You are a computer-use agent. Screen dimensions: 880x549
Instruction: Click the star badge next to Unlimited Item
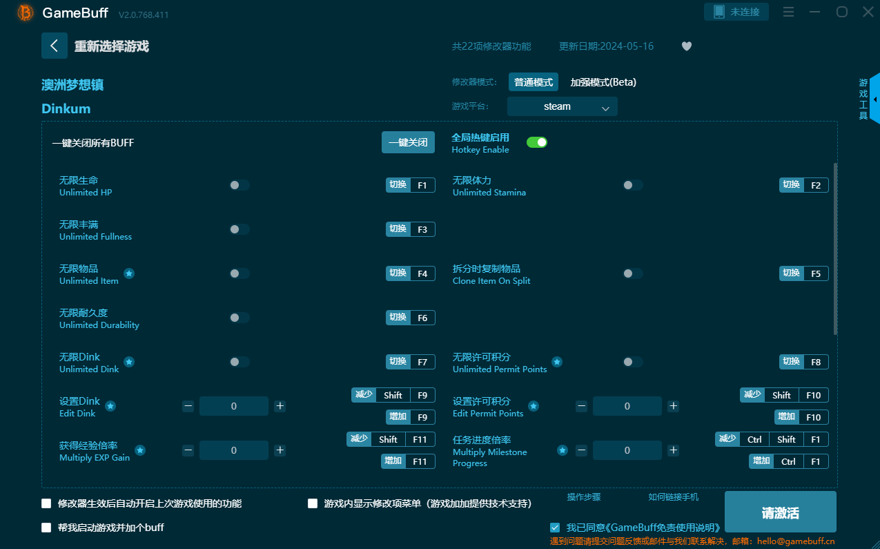tap(128, 272)
